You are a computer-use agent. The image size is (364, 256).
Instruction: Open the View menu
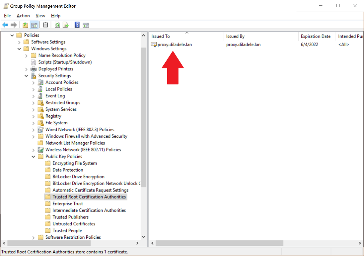pos(40,16)
